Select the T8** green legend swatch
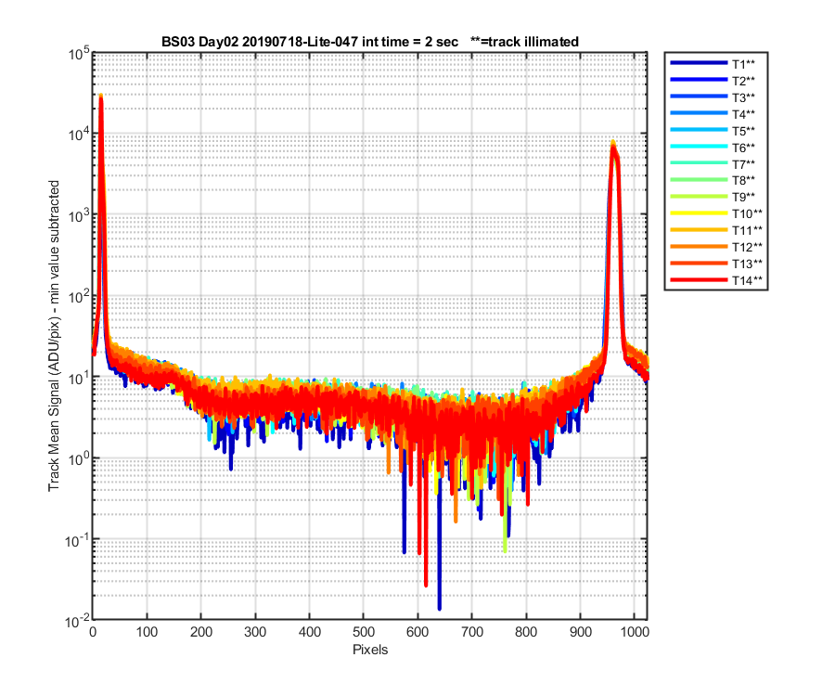This screenshot has height=696, width=835. click(700, 180)
